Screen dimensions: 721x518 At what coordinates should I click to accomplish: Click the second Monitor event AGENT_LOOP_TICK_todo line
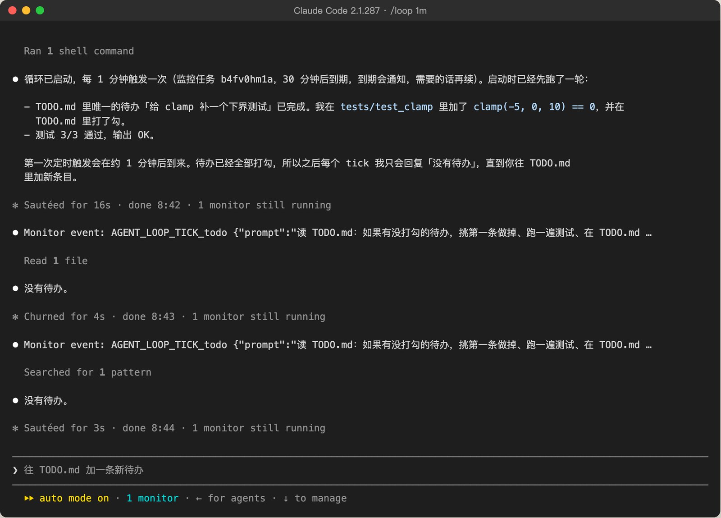click(338, 345)
